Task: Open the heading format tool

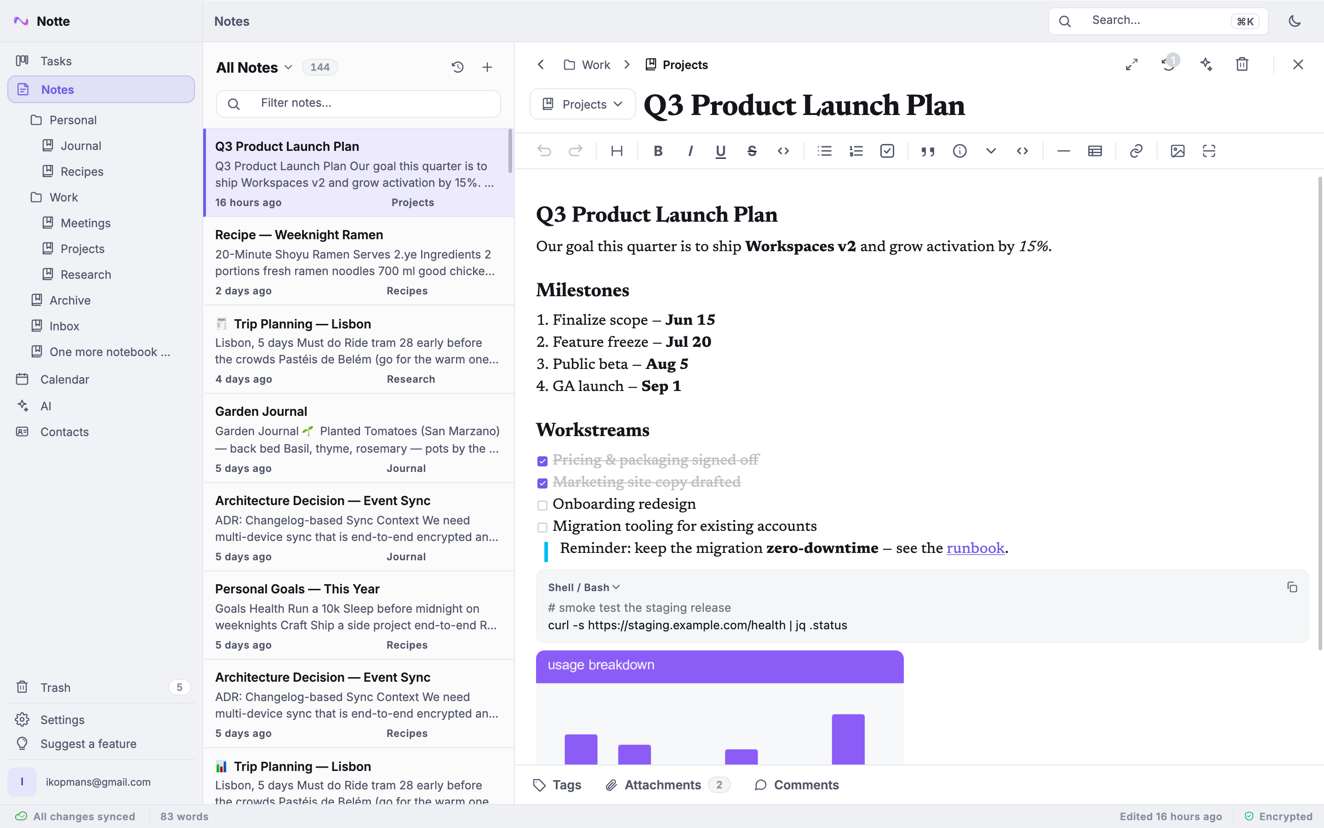Action: coord(616,150)
